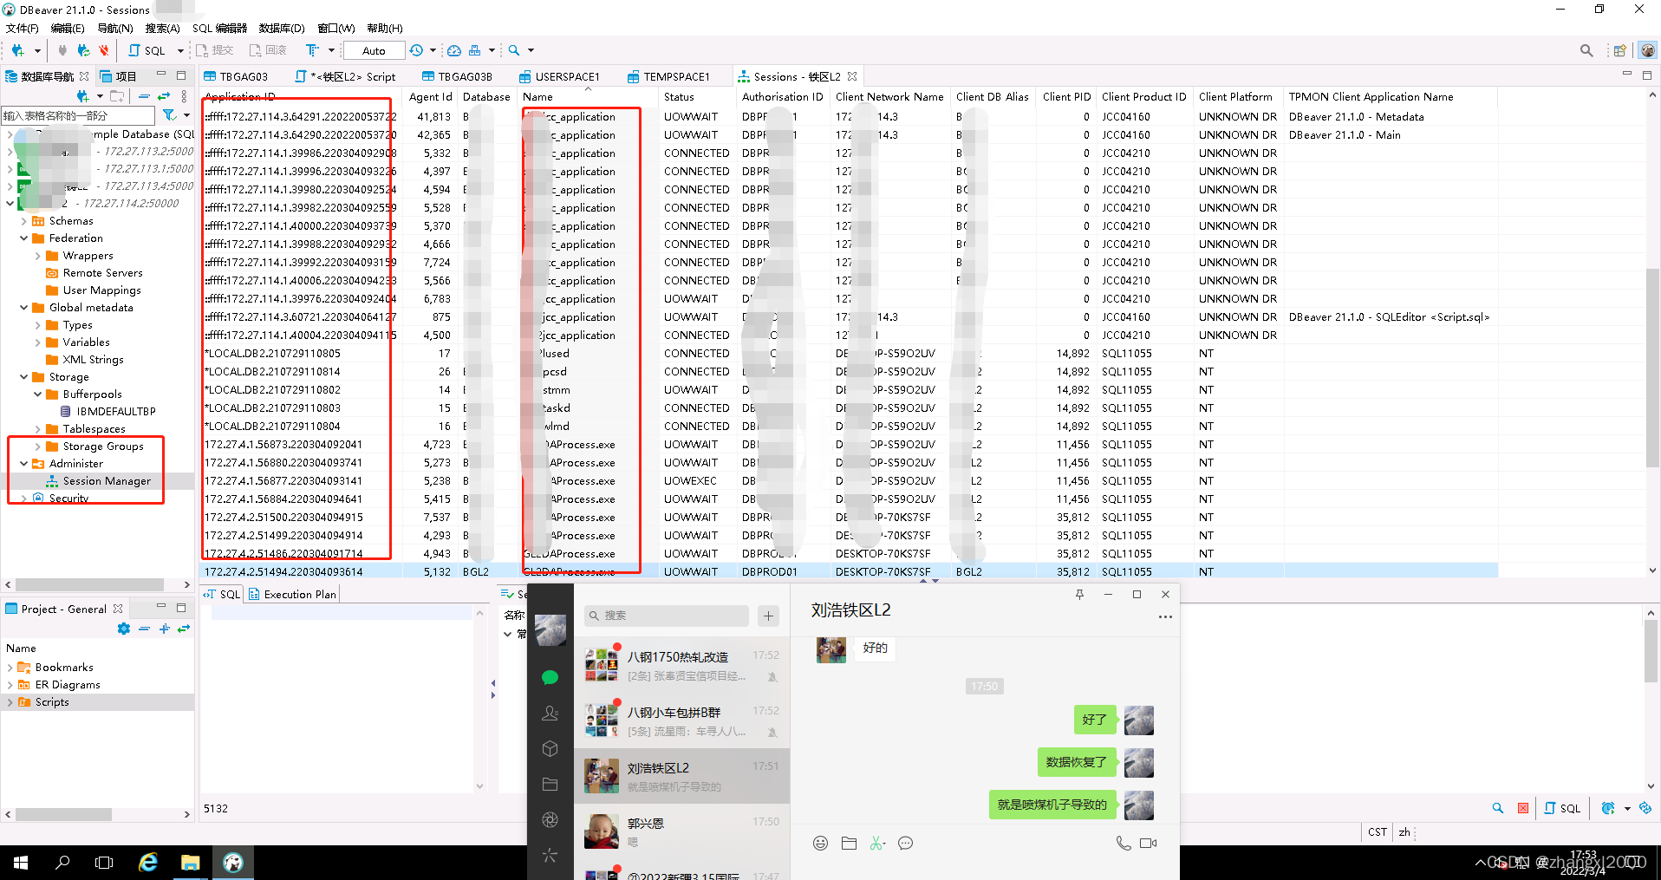
Task: Open the Execution Plan tab
Action: coord(292,594)
